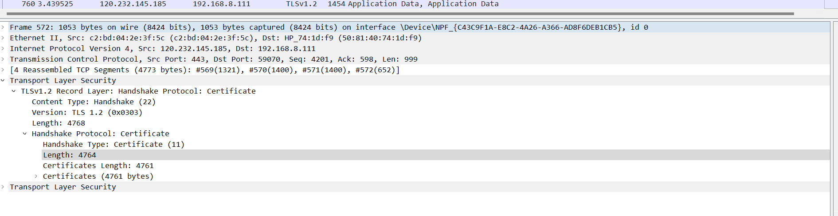Select the Certificates Length: 4761 field
Image resolution: width=838 pixels, height=216 pixels.
(x=98, y=166)
